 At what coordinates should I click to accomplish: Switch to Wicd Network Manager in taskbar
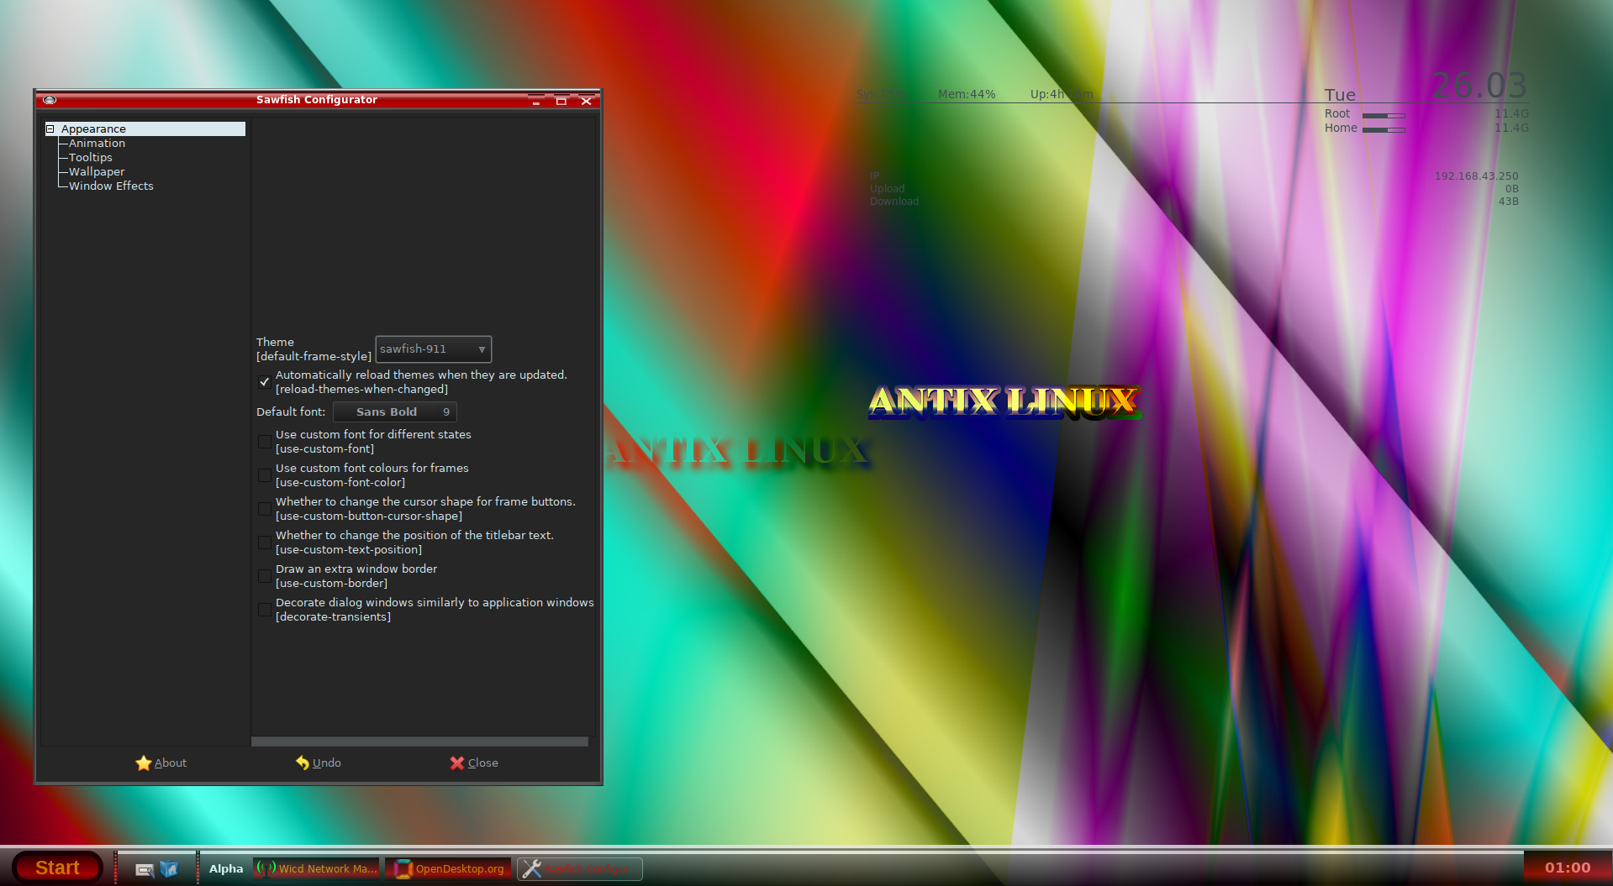pos(317,868)
